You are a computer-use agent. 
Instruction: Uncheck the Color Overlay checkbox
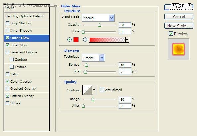pos(7,82)
